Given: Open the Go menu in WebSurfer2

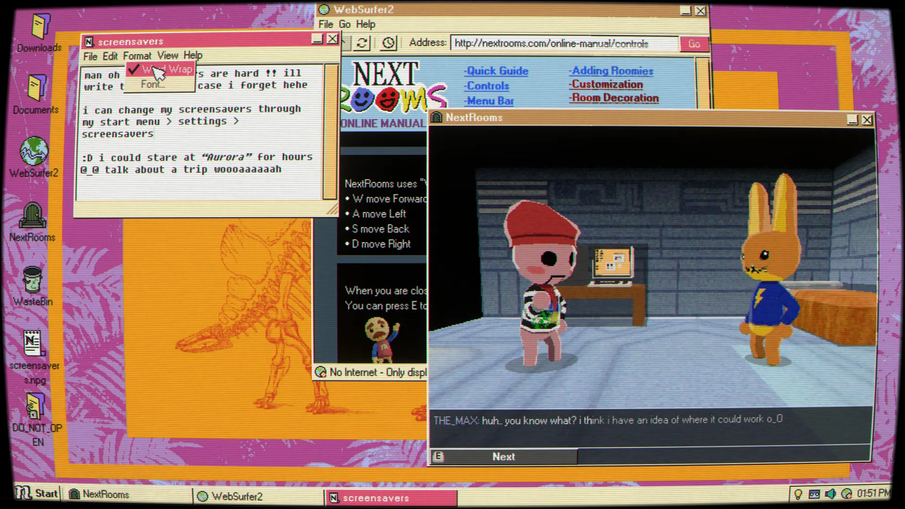Looking at the screenshot, I should (x=345, y=24).
